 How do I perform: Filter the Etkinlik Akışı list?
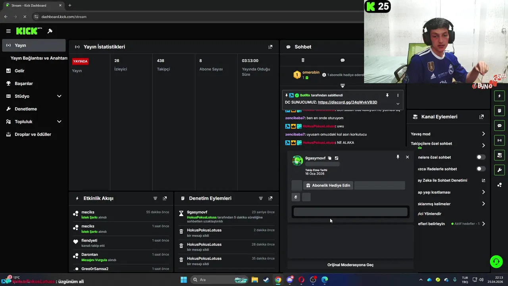pos(155,198)
